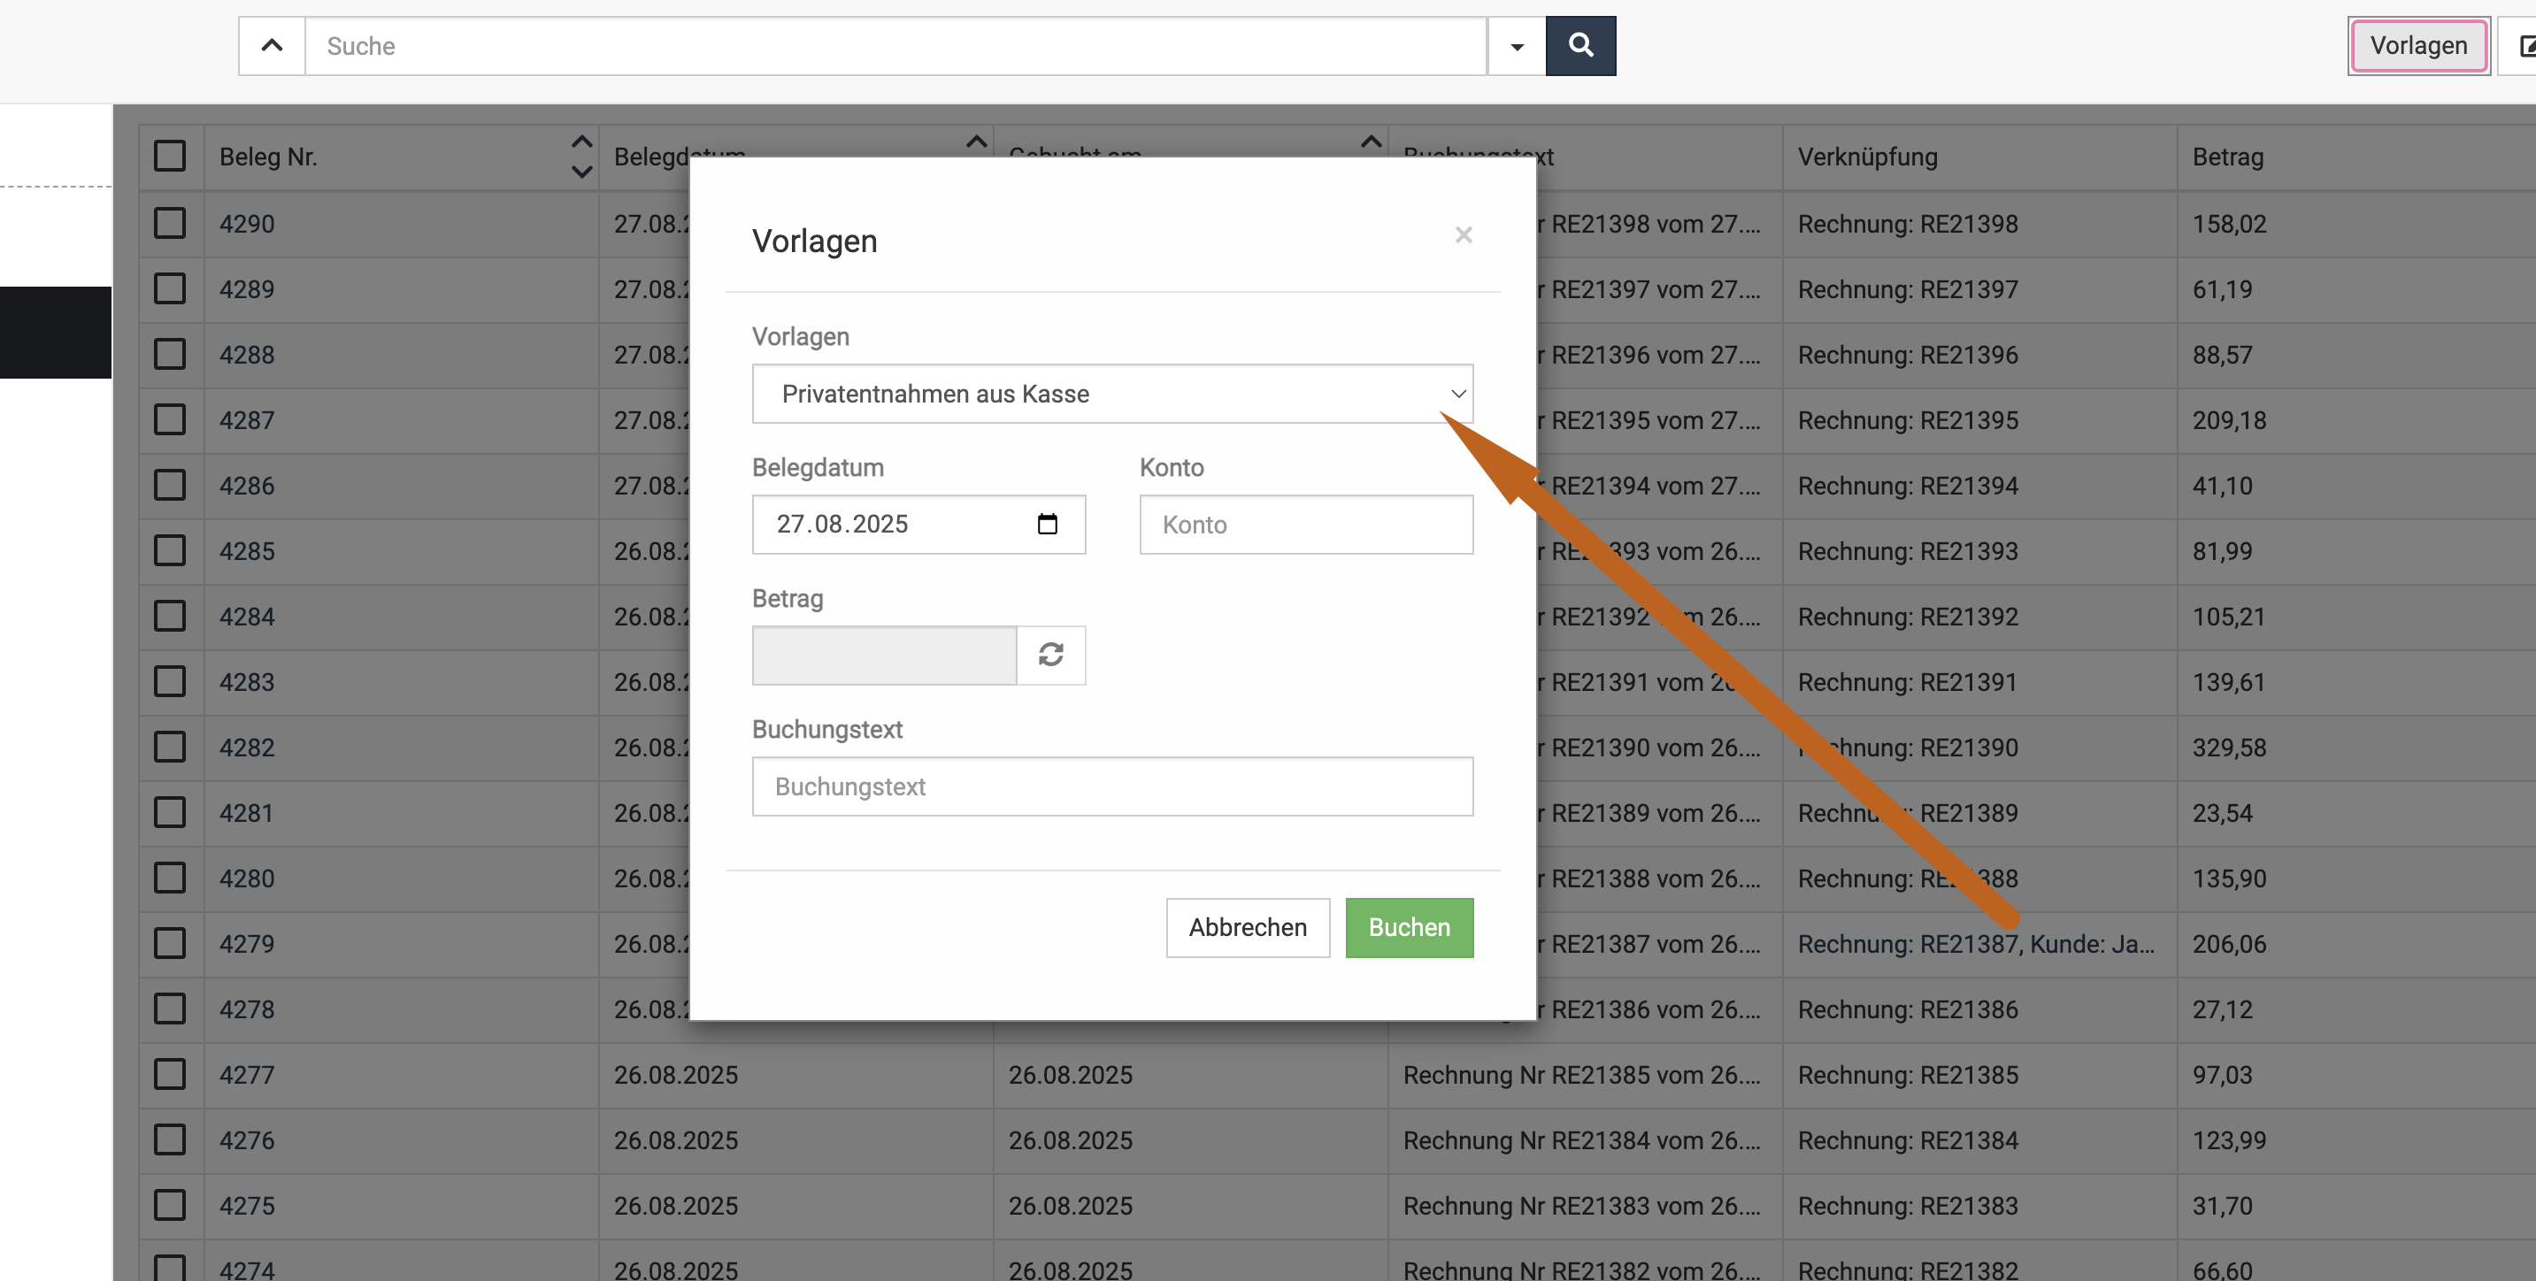Viewport: 2536px width, 1281px height.
Task: Focus the Buchungstext text field
Action: pos(1111,786)
